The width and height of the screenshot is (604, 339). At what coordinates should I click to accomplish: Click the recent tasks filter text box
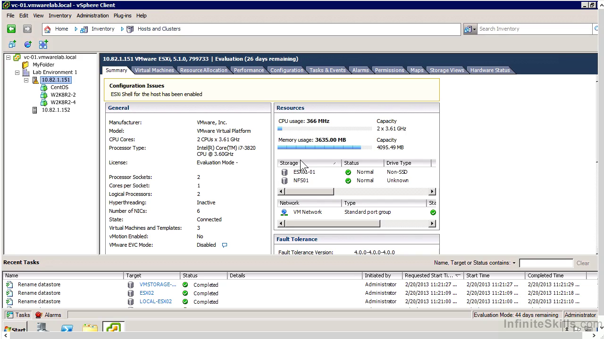click(x=546, y=263)
